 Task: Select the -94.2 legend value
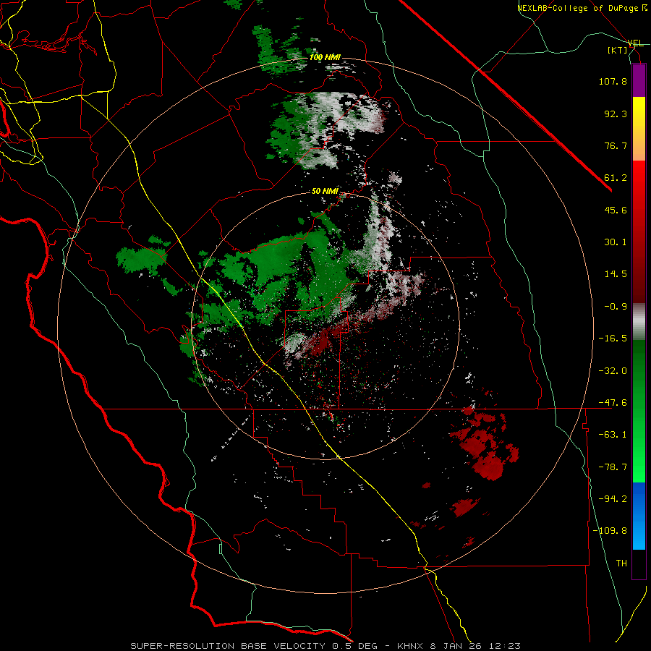click(x=613, y=499)
